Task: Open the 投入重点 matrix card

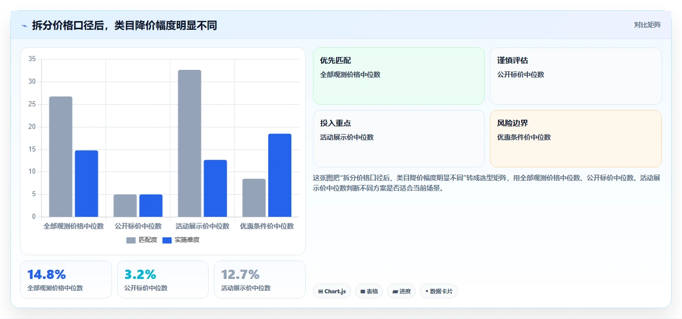Action: (399, 139)
